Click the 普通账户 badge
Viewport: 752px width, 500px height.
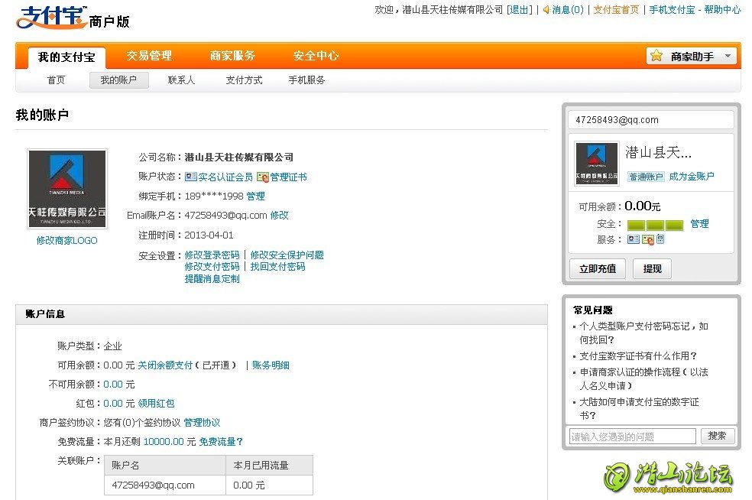pos(646,177)
